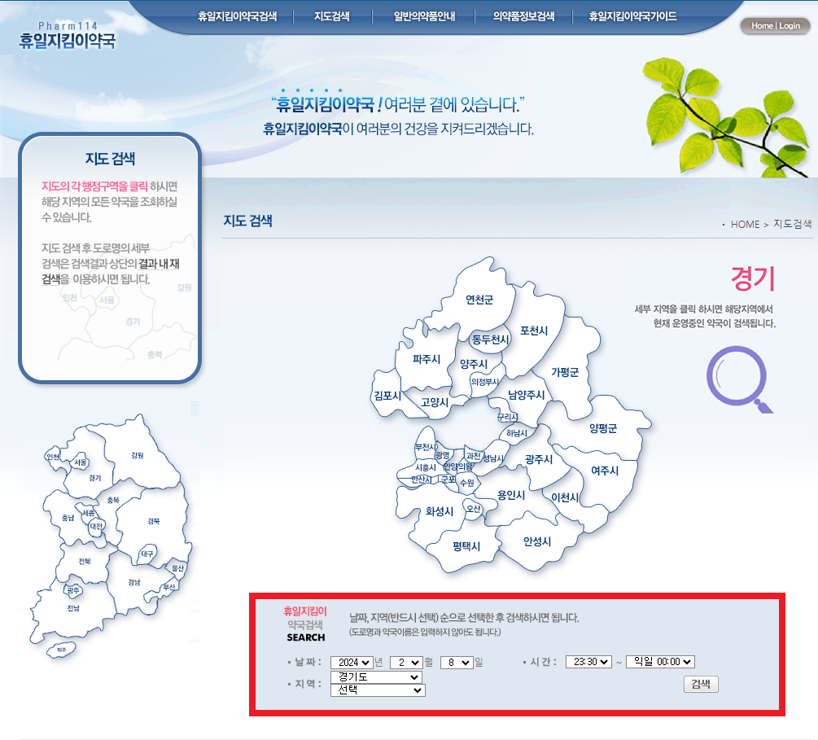Select 화성시 on the Gyeonggi map

440,511
